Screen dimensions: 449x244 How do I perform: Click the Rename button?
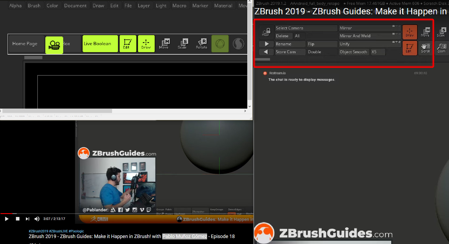click(290, 44)
